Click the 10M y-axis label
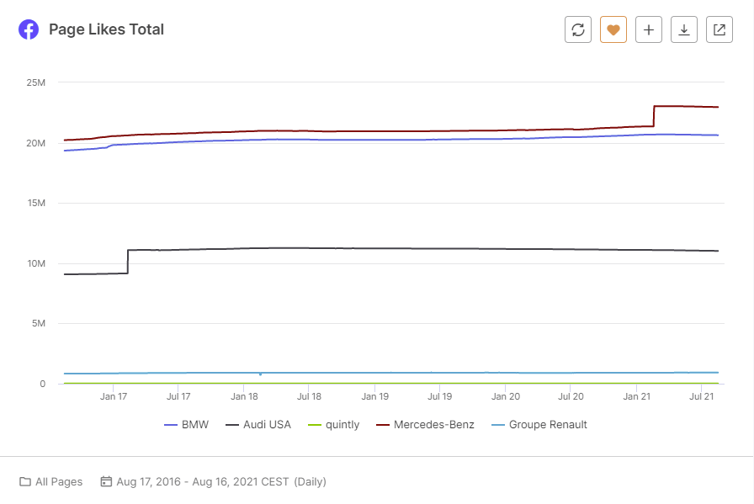Viewport: 754px width, 504px height. point(36,263)
